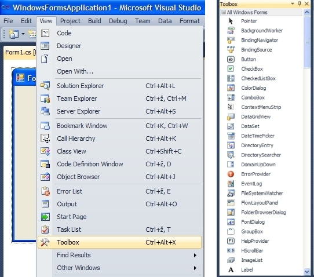Pick the CheckBox control icon

point(231,69)
